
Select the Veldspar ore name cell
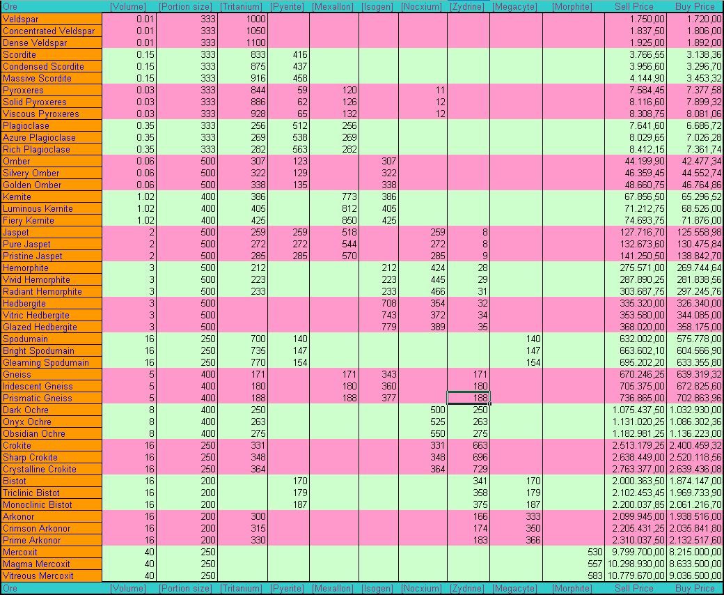click(x=51, y=19)
